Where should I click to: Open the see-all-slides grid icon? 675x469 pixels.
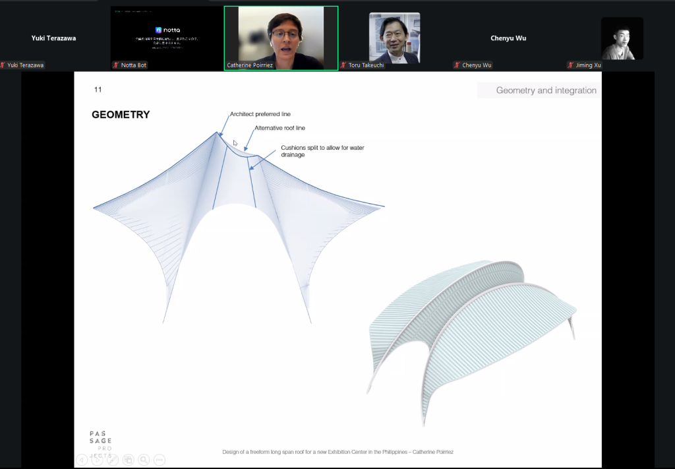[x=128, y=460]
